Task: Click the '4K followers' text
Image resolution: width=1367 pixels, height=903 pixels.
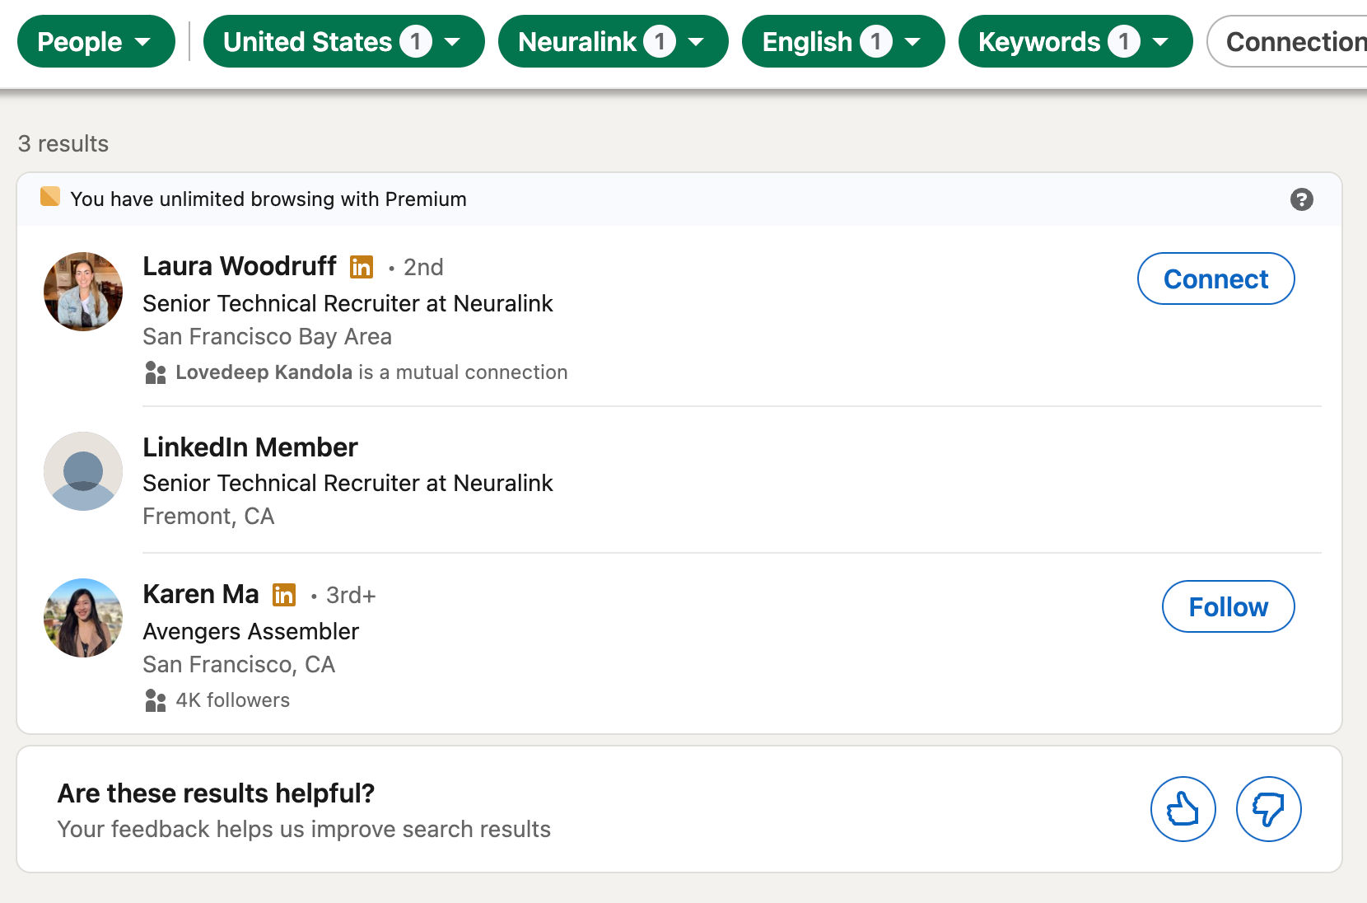Action: click(233, 700)
